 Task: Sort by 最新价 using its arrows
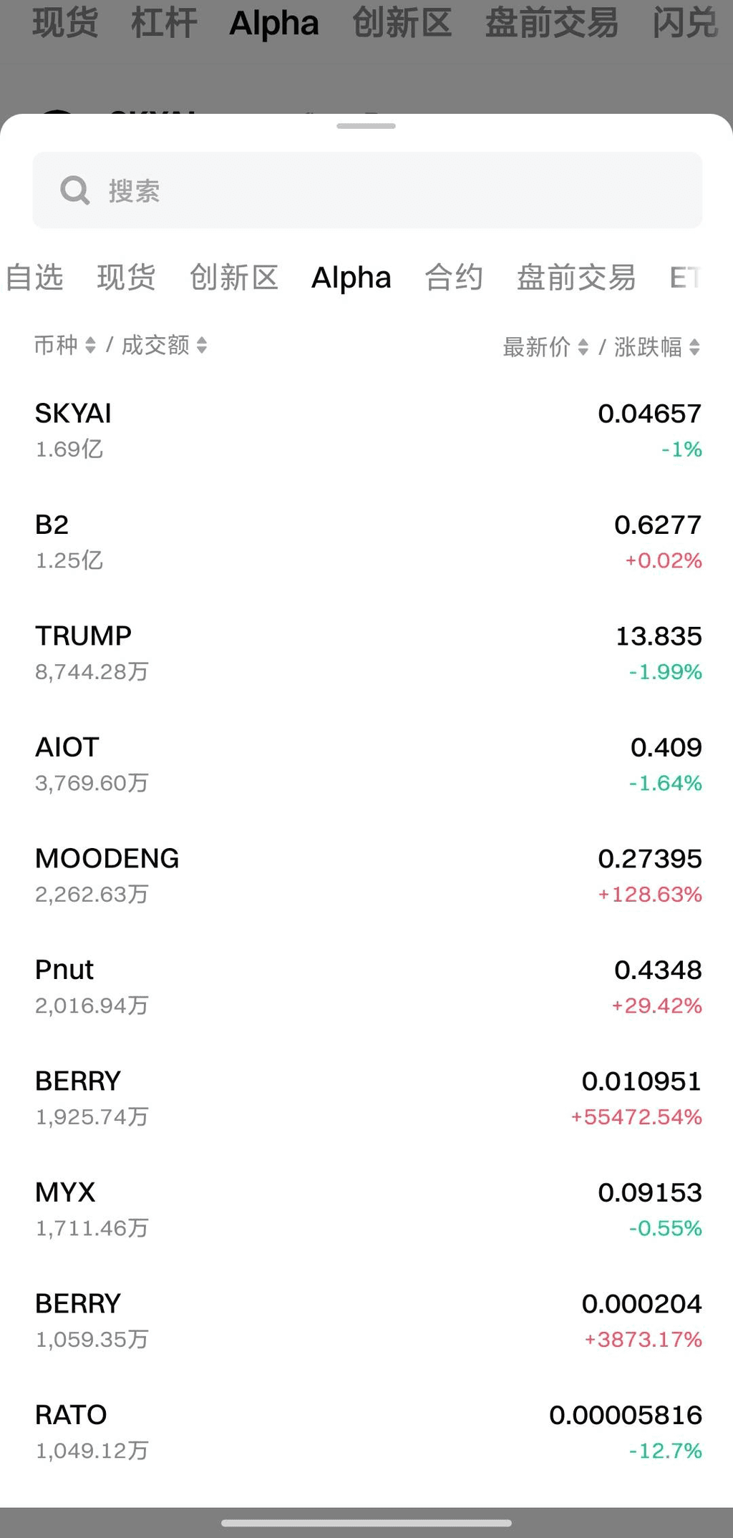583,348
